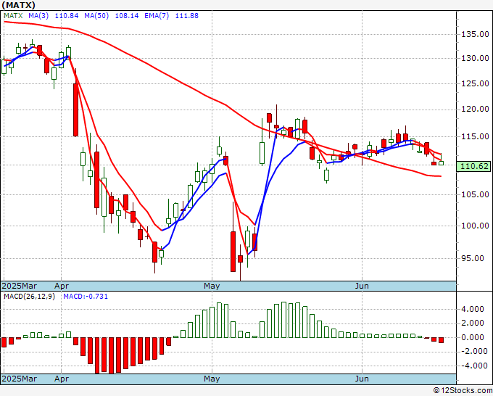Click the 100.00 price axis label

(x=475, y=226)
